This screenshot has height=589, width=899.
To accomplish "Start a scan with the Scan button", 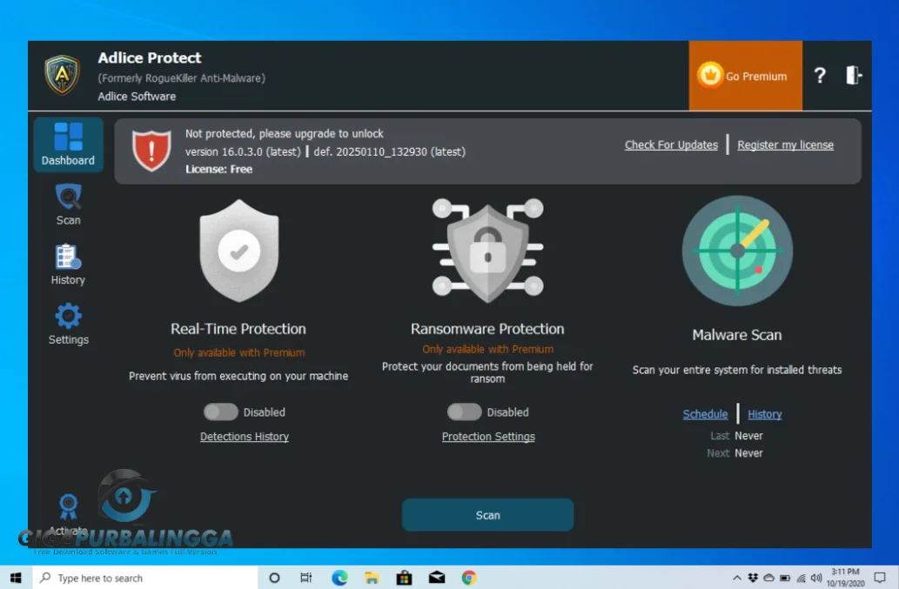I will coord(487,515).
